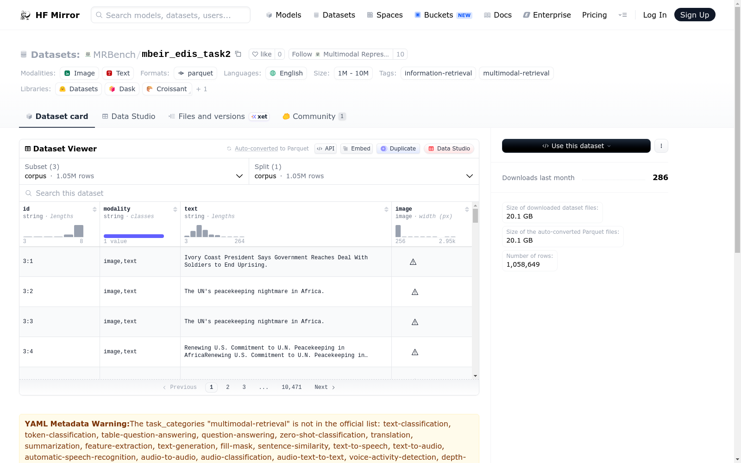Expand the + 1 more libraries
This screenshot has height=463, width=741.
point(201,89)
